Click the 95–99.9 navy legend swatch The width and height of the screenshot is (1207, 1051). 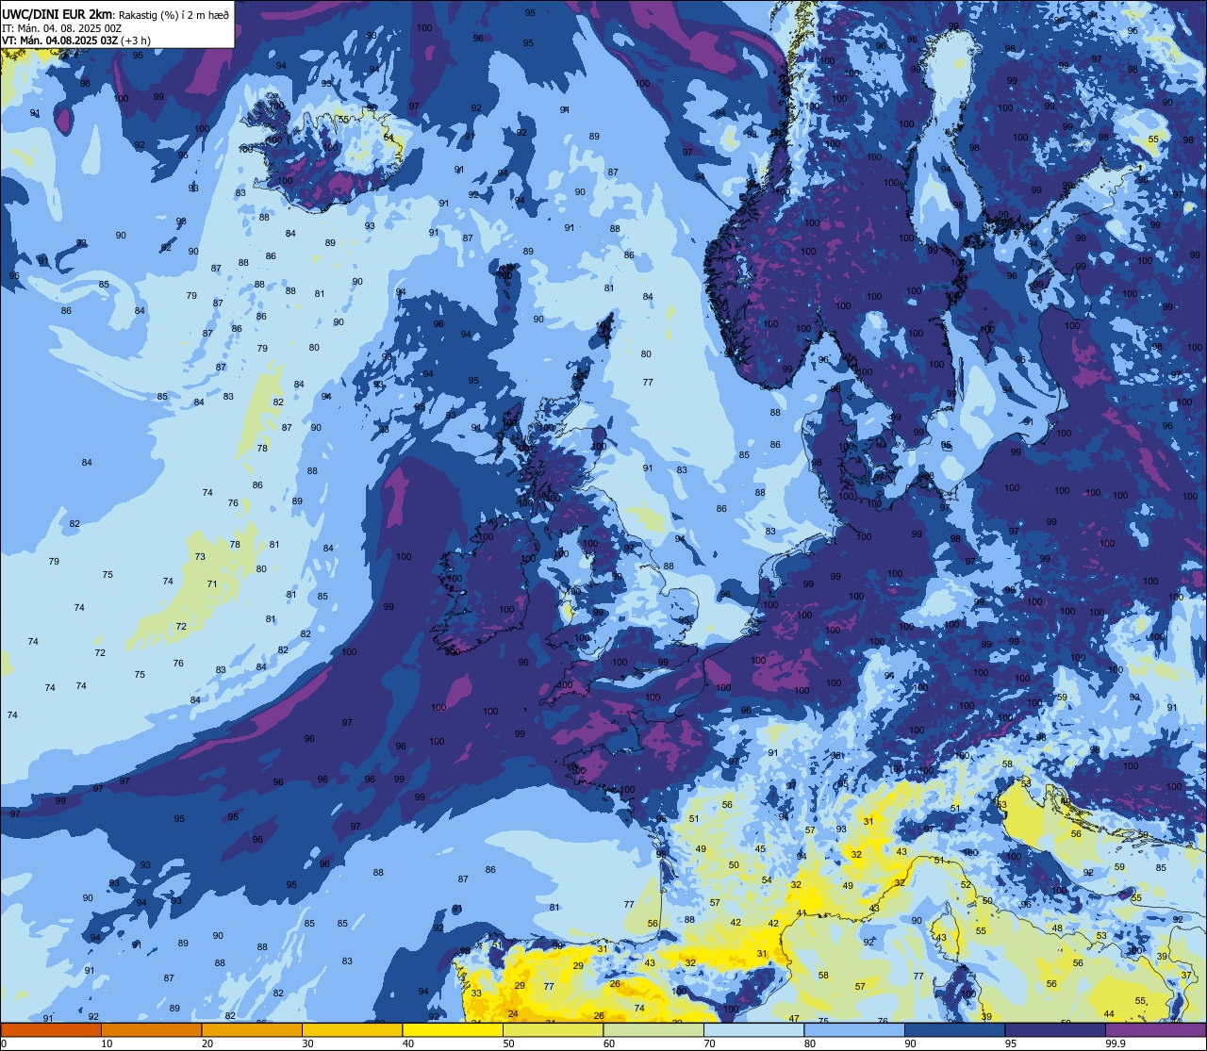click(x=1055, y=1029)
